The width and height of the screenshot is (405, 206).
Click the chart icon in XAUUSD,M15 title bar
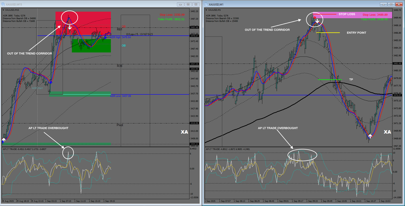(x=3, y=4)
